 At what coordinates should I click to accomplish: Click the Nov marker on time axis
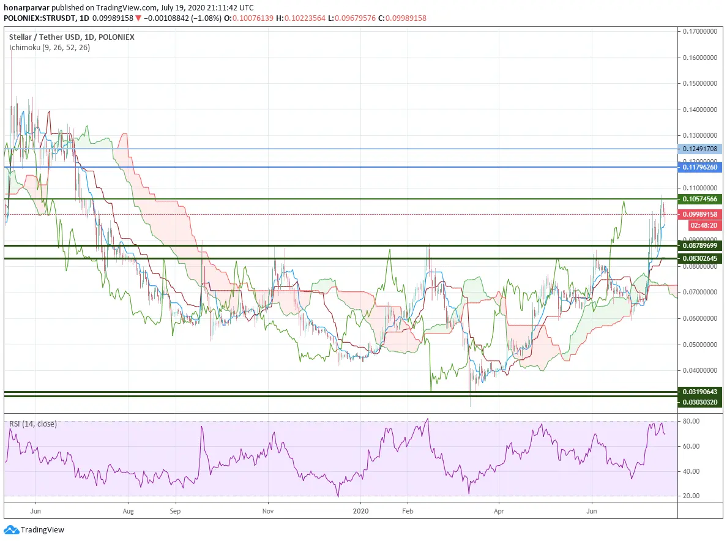pyautogui.click(x=267, y=511)
